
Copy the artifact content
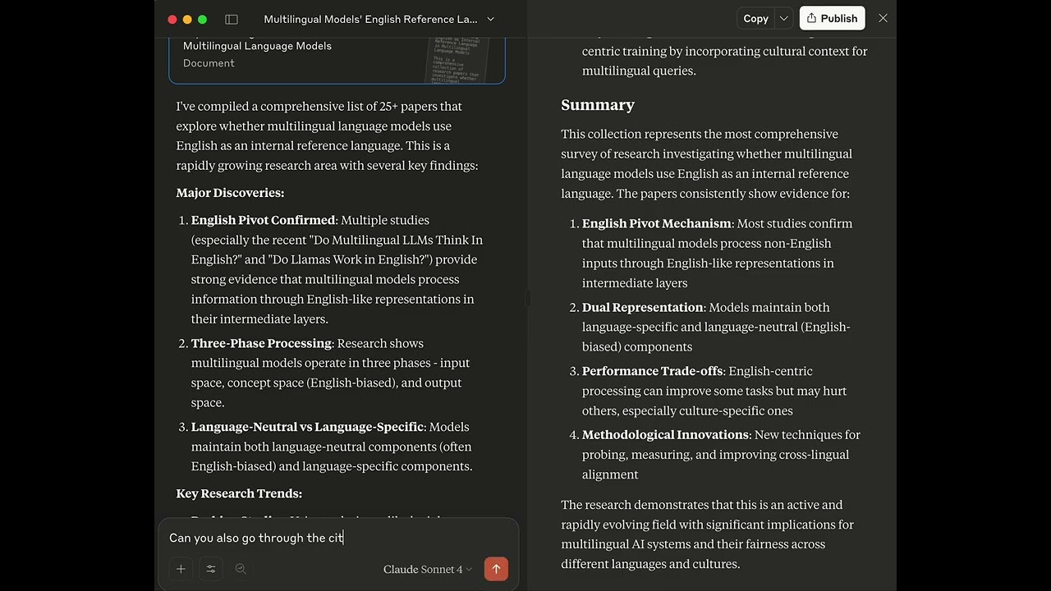click(755, 18)
